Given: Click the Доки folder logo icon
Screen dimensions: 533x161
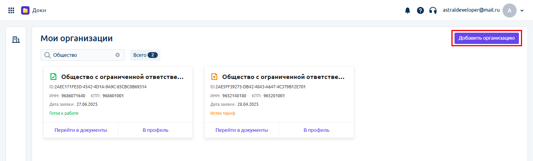Looking at the screenshot, I should point(25,10).
